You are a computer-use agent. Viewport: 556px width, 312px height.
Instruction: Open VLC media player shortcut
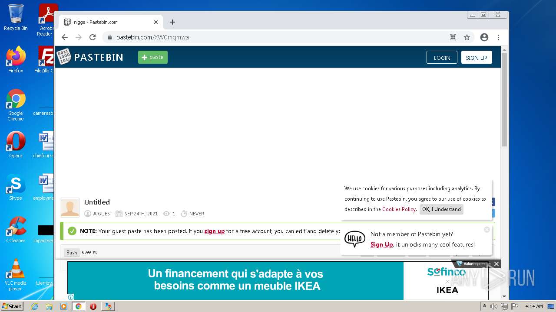click(16, 275)
